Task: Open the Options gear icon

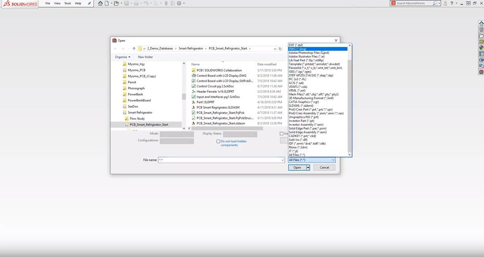Action: [179, 3]
